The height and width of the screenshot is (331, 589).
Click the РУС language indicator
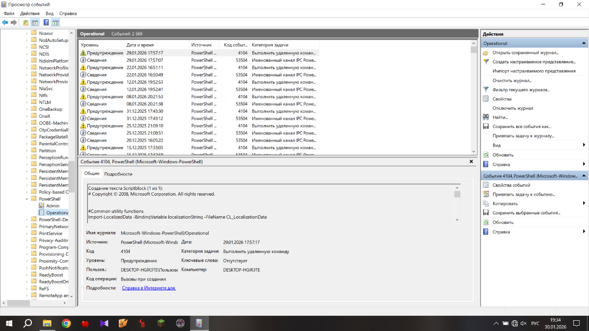tap(535, 323)
